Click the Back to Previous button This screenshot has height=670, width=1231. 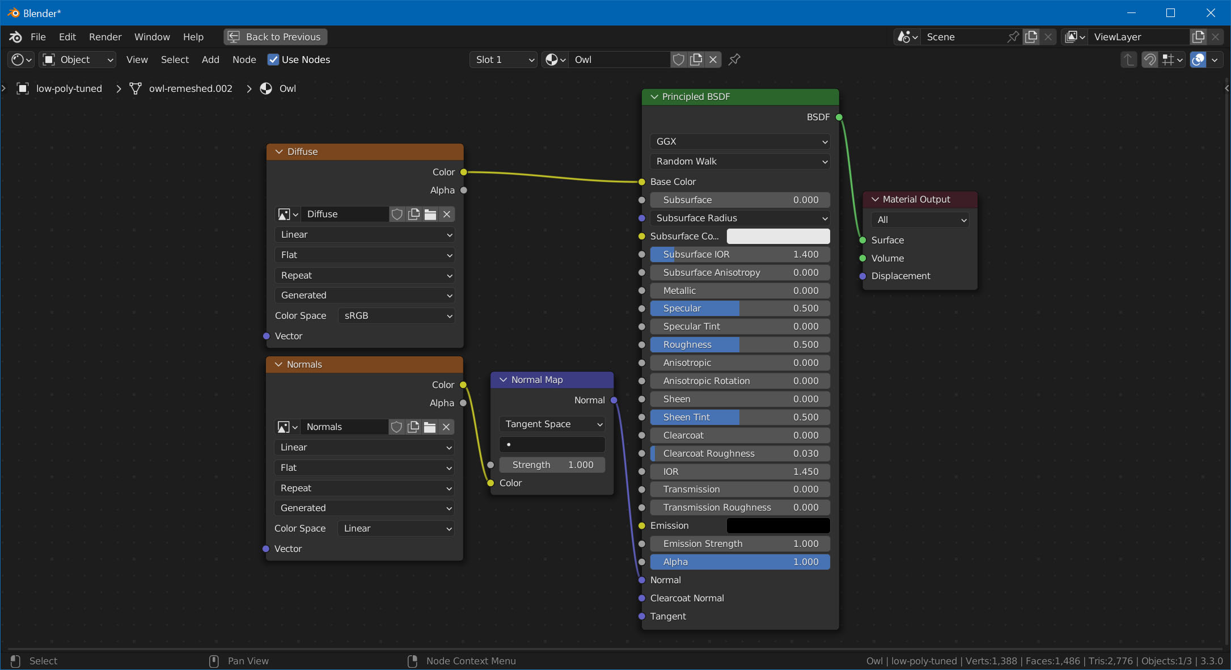pos(275,37)
